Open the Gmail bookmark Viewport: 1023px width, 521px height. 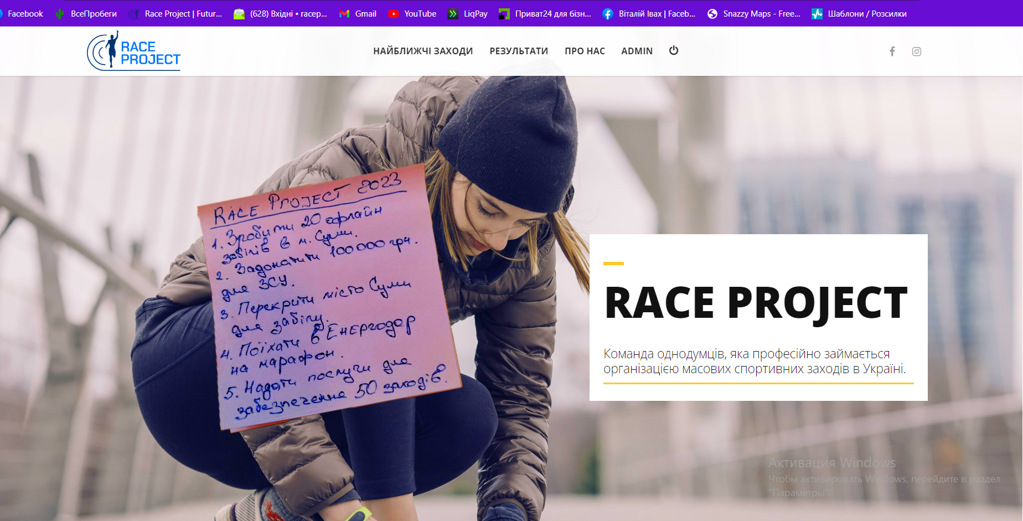358,14
